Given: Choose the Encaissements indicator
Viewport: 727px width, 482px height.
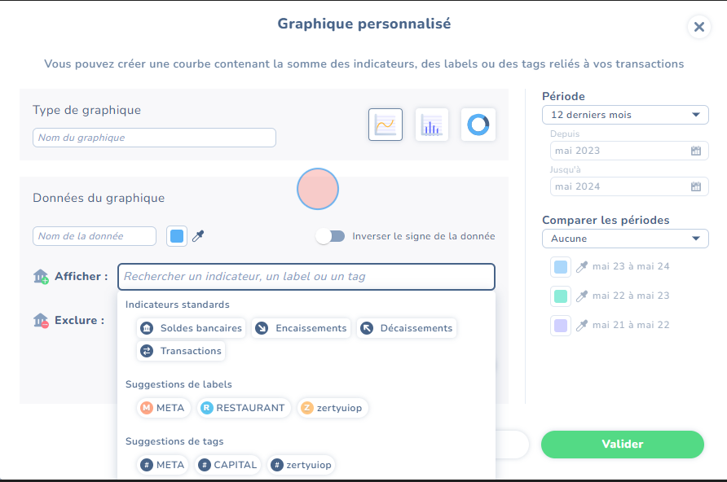Looking at the screenshot, I should 302,328.
